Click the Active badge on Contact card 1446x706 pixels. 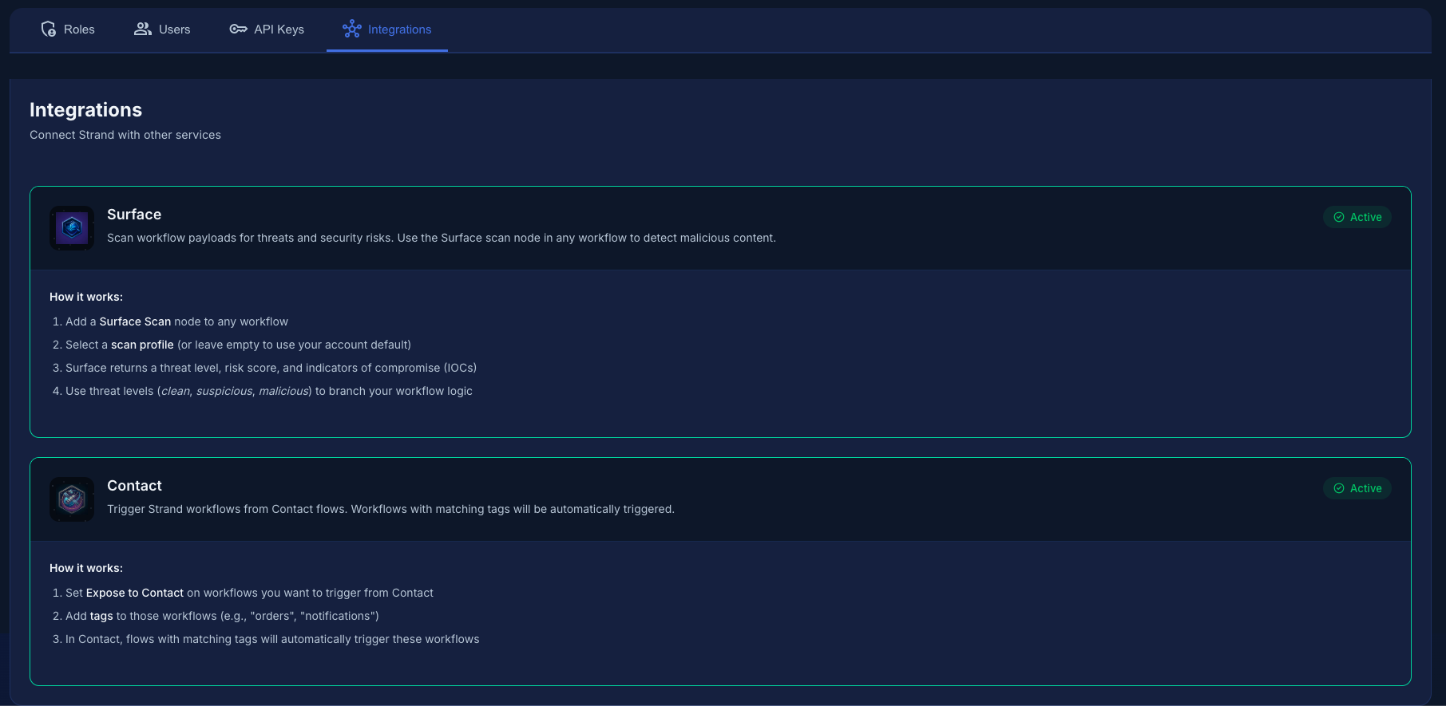point(1357,488)
